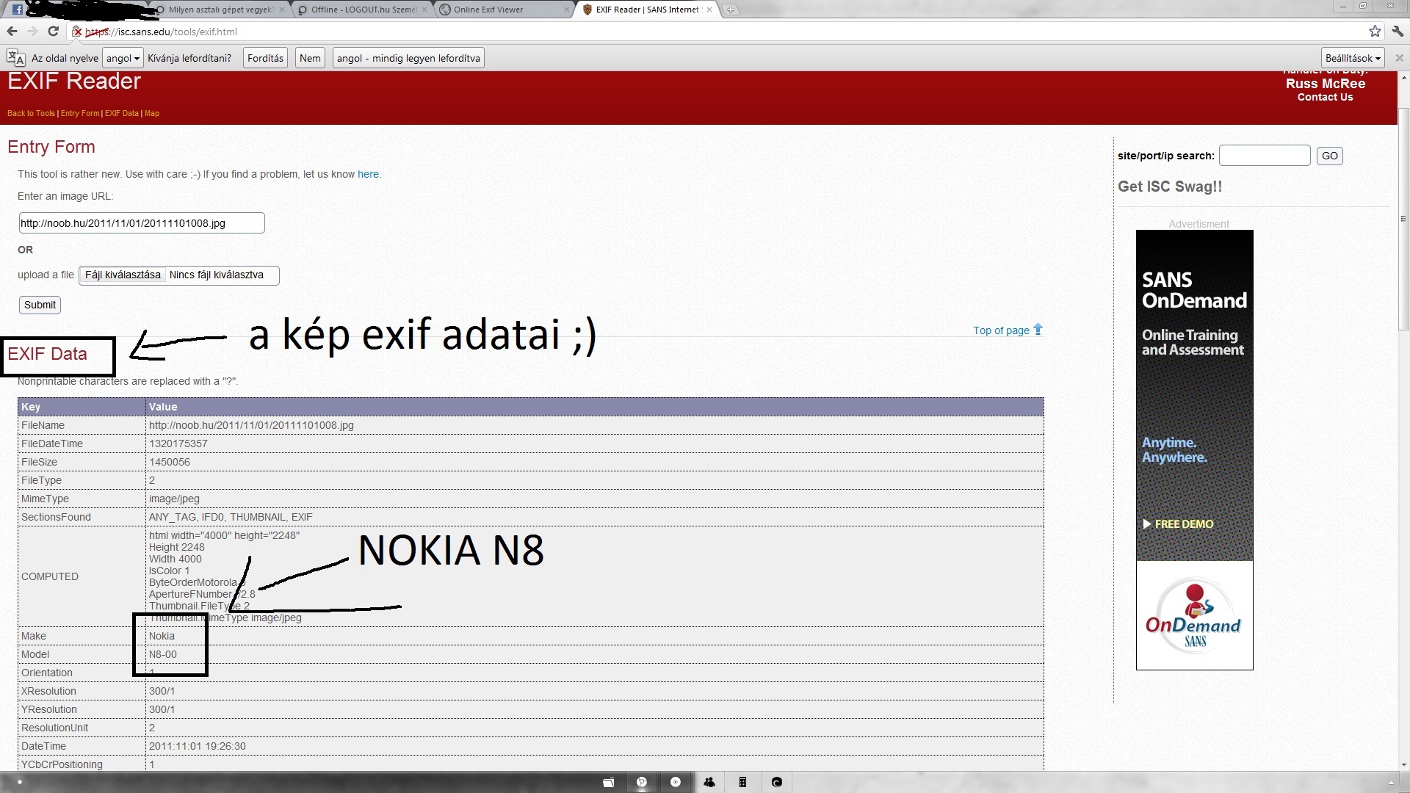The image size is (1410, 793).
Task: Open the 'Get ISC Swag!!' heading link
Action: (x=1170, y=187)
